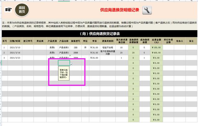Click the 产品名称 column header
Image resolution: width=198 pixels, height=126 pixels.
pyautogui.click(x=64, y=41)
